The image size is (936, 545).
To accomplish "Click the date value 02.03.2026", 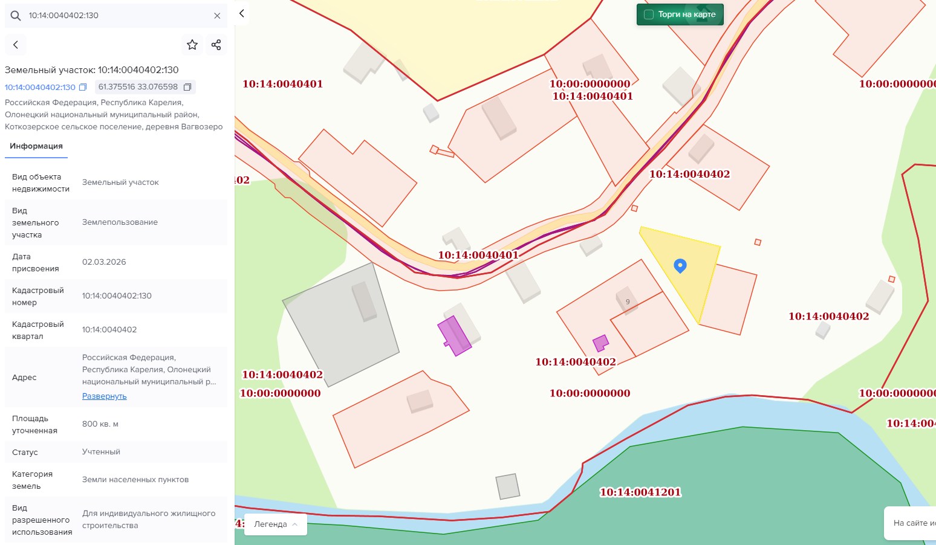I will (x=104, y=262).
